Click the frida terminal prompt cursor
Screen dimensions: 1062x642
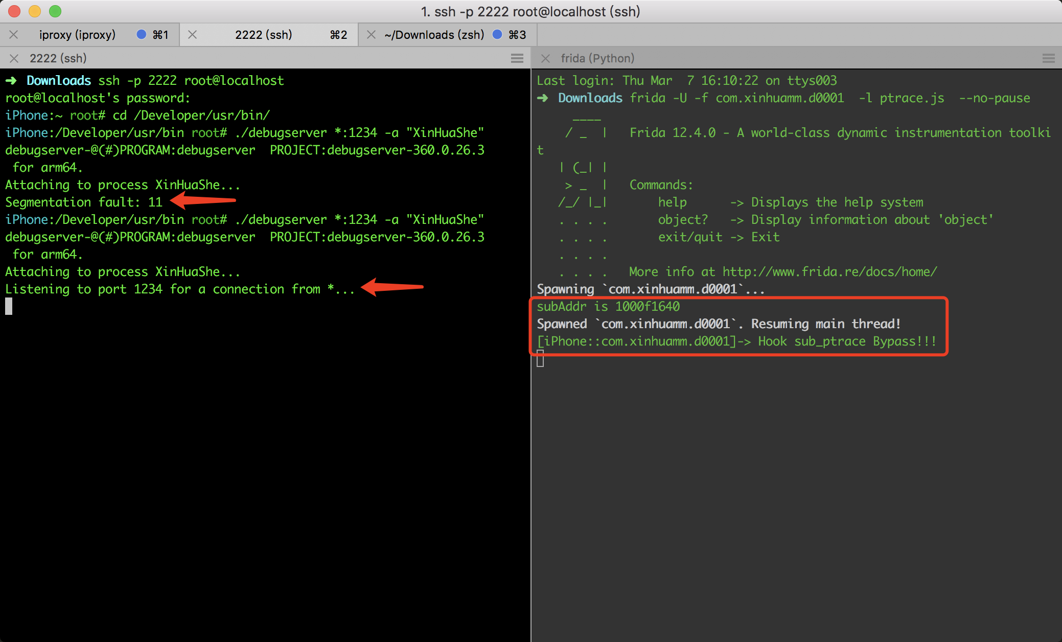[540, 359]
